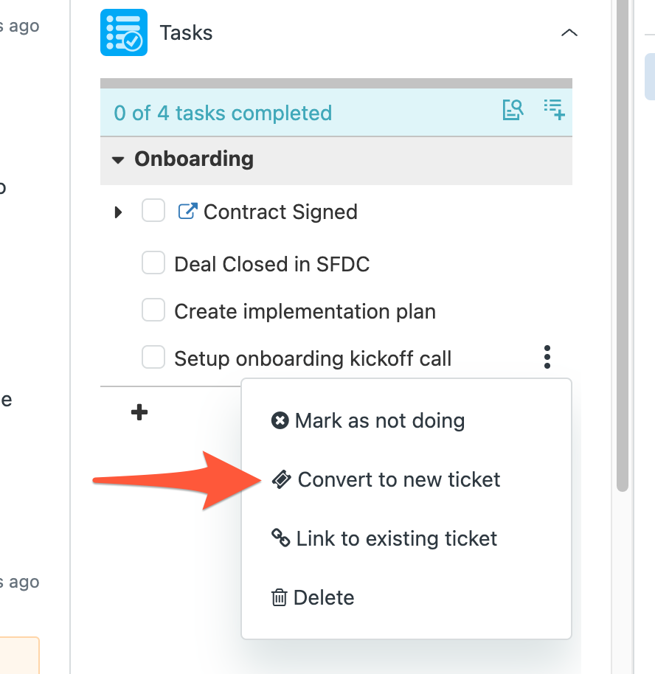Click the vertical scrollbar thumb

(623, 245)
